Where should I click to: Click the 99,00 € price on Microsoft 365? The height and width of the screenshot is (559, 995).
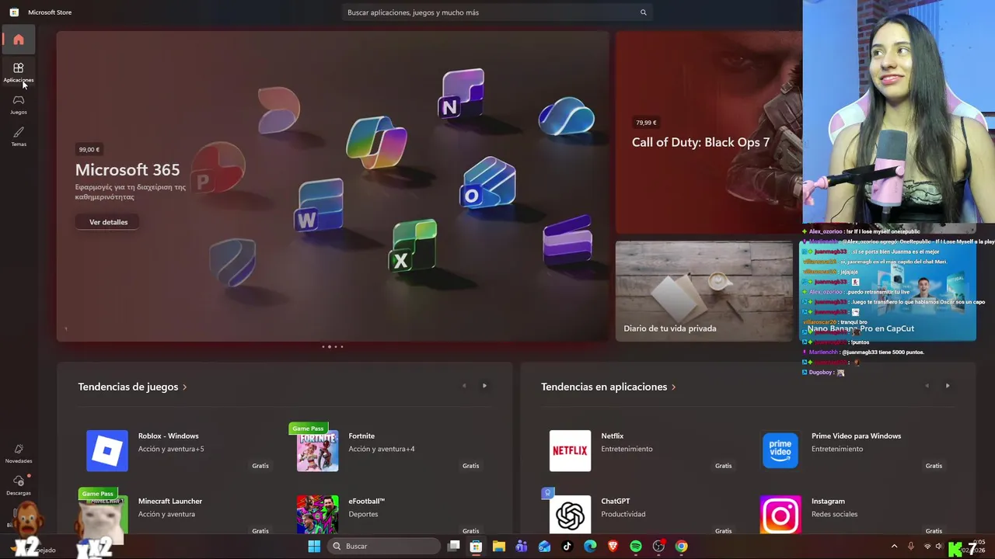(89, 149)
